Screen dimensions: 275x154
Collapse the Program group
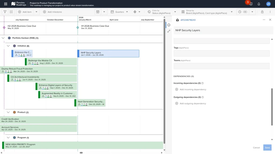pyautogui.click(x=8, y=138)
